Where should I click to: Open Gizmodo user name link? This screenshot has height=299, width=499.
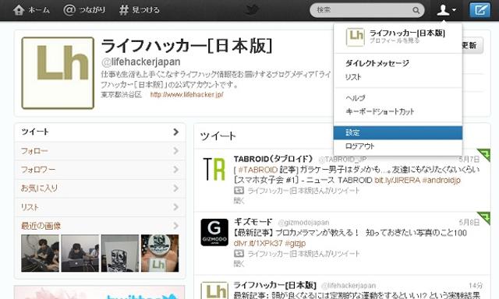(253, 222)
